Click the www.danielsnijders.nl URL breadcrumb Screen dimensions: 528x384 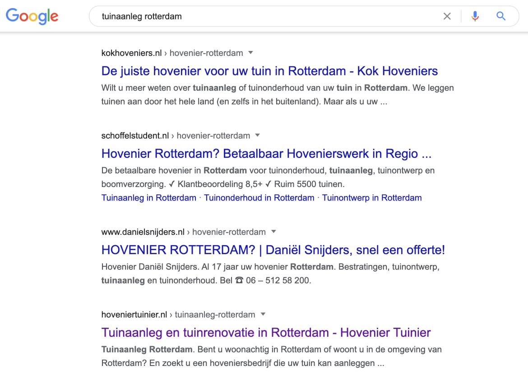(x=184, y=232)
